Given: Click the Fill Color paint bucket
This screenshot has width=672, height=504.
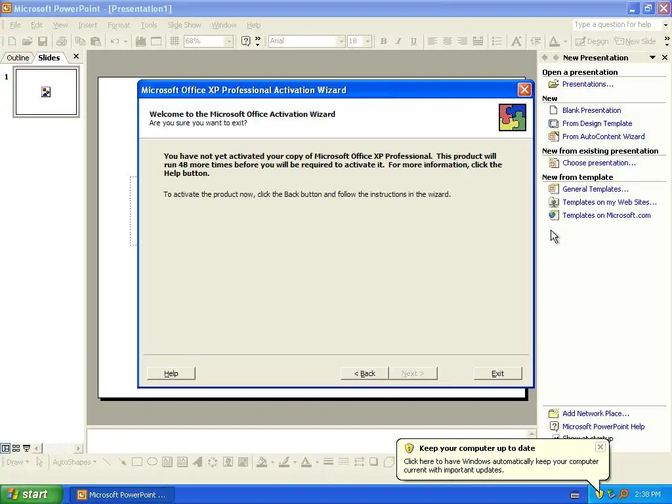Looking at the screenshot, I should coord(261,461).
